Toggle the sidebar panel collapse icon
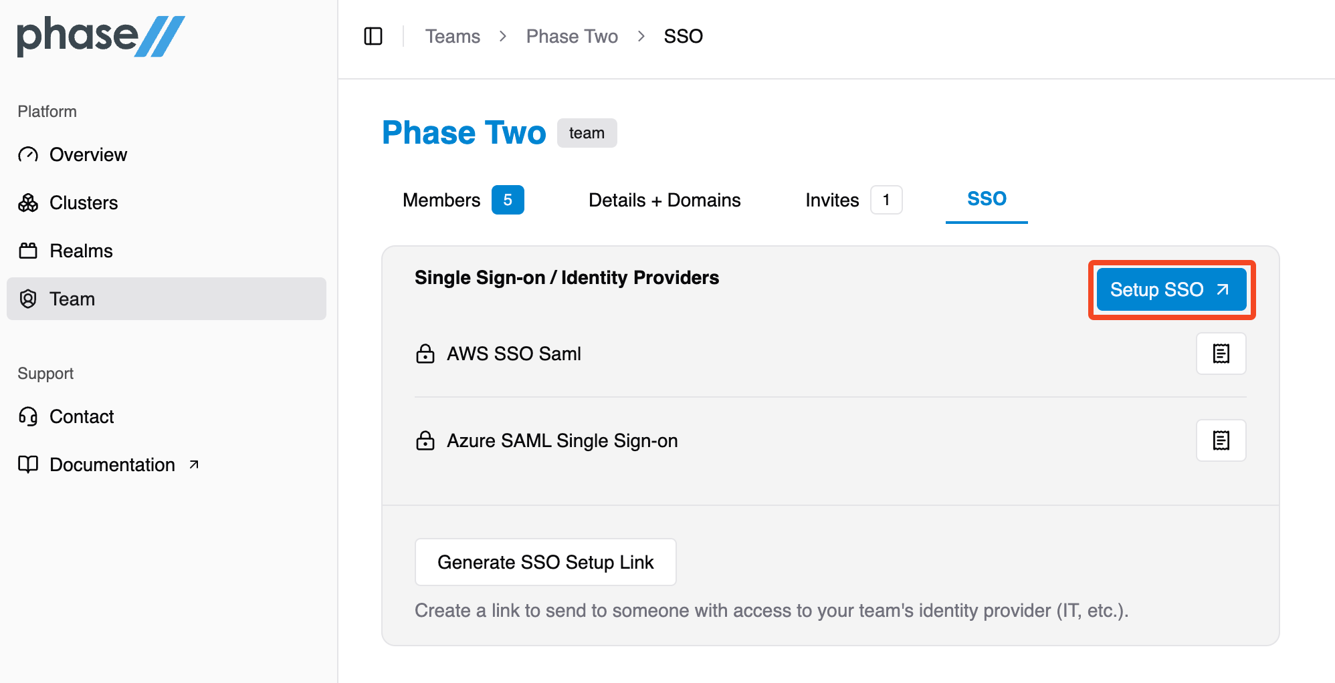Image resolution: width=1335 pixels, height=683 pixels. (x=373, y=36)
